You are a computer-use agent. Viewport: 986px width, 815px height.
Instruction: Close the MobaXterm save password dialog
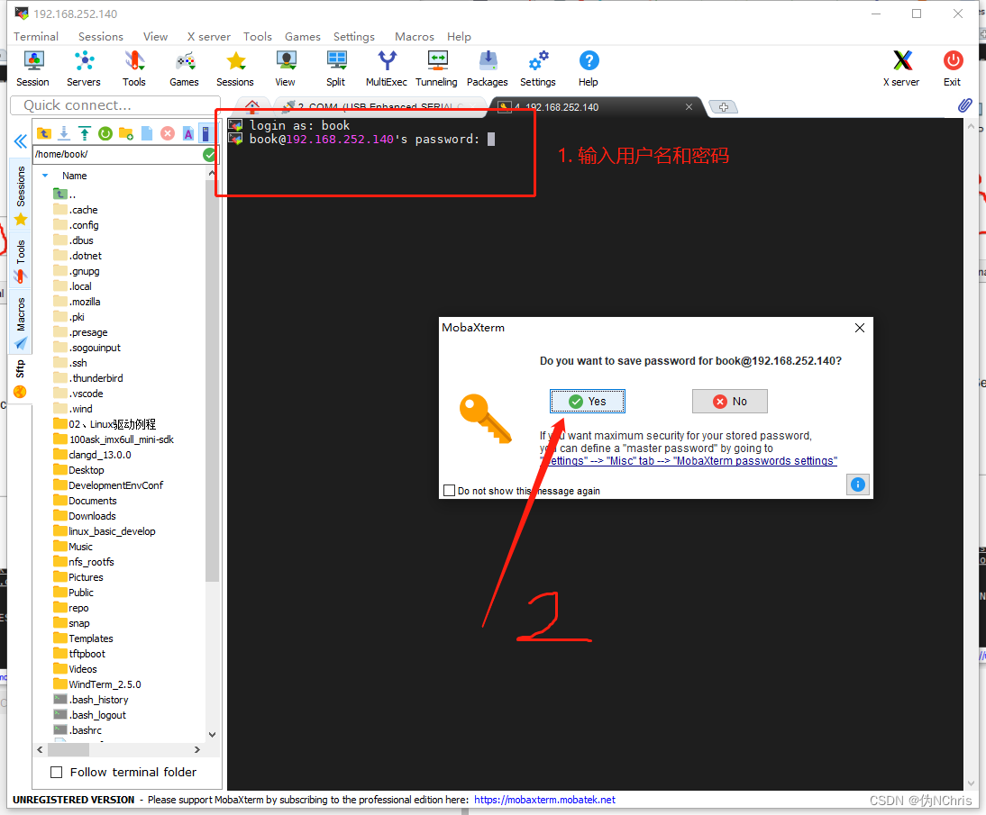(860, 328)
